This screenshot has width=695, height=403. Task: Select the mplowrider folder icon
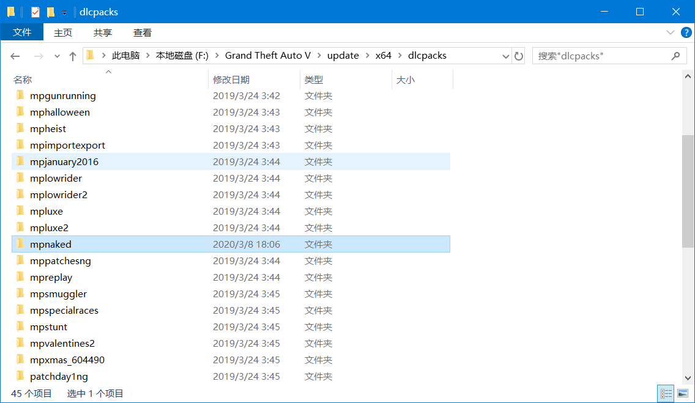(20, 178)
